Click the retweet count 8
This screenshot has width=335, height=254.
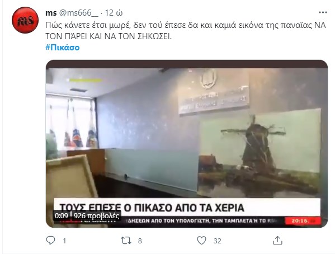[x=140, y=241]
